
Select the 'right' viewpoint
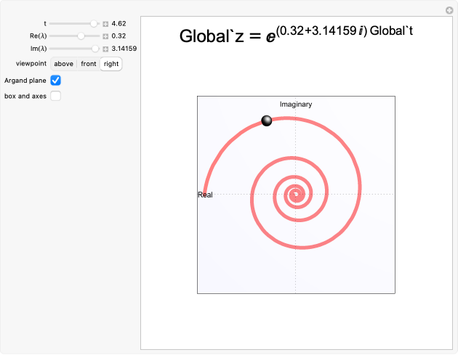pyautogui.click(x=111, y=64)
